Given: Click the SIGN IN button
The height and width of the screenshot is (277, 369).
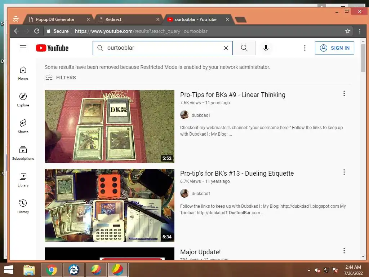Looking at the screenshot, I should pos(334,48).
